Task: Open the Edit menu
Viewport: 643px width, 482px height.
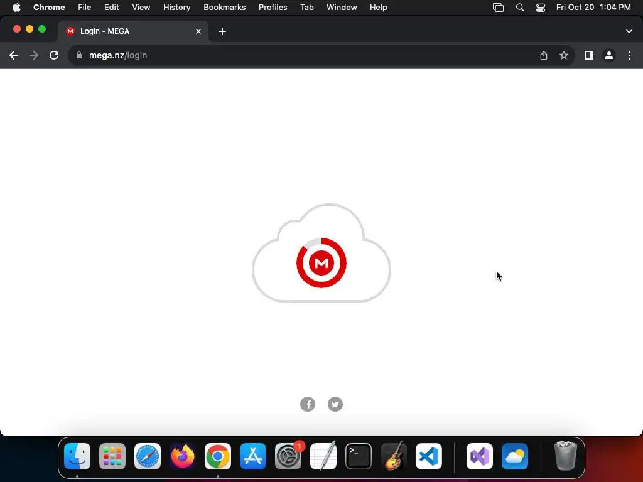Action: (112, 8)
